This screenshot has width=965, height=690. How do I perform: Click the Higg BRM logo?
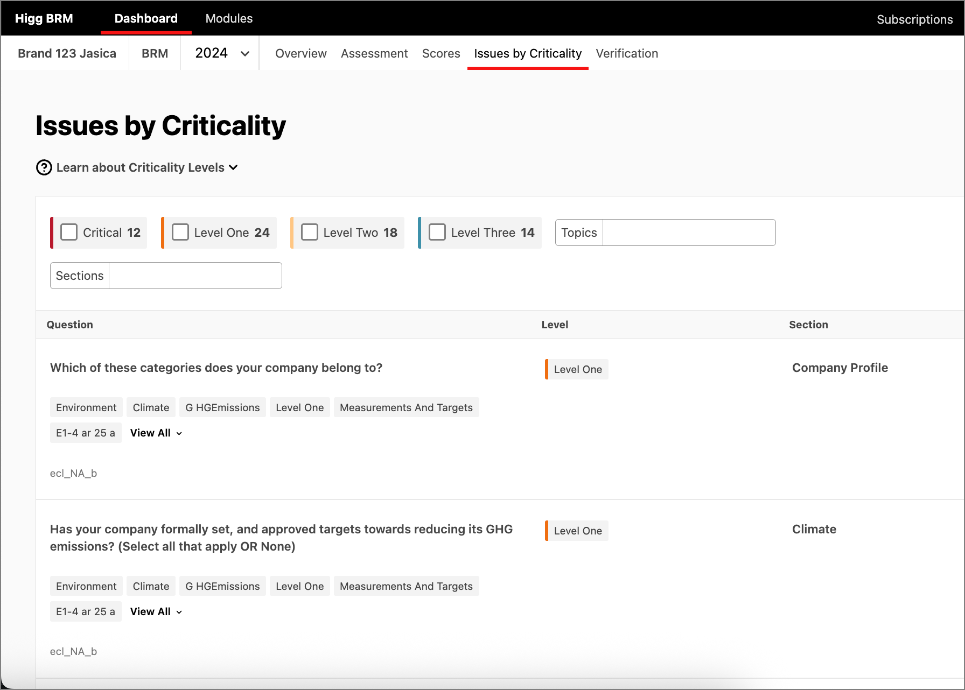pyautogui.click(x=44, y=18)
